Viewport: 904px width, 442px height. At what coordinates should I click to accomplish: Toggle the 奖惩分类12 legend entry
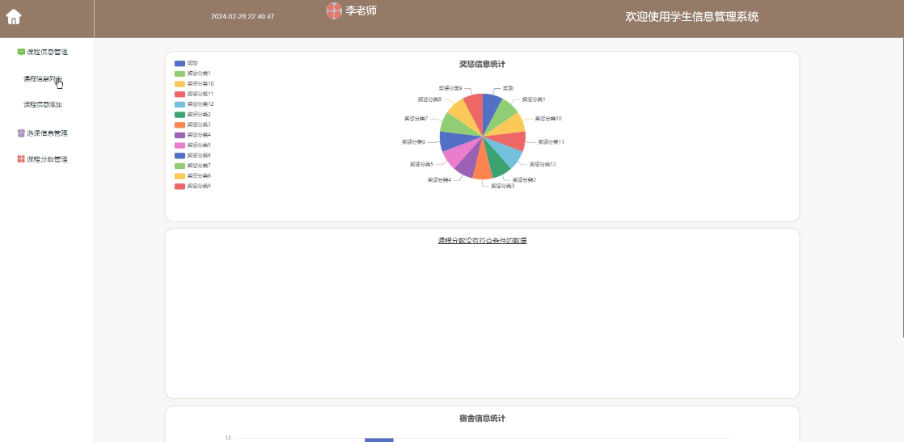pos(194,104)
